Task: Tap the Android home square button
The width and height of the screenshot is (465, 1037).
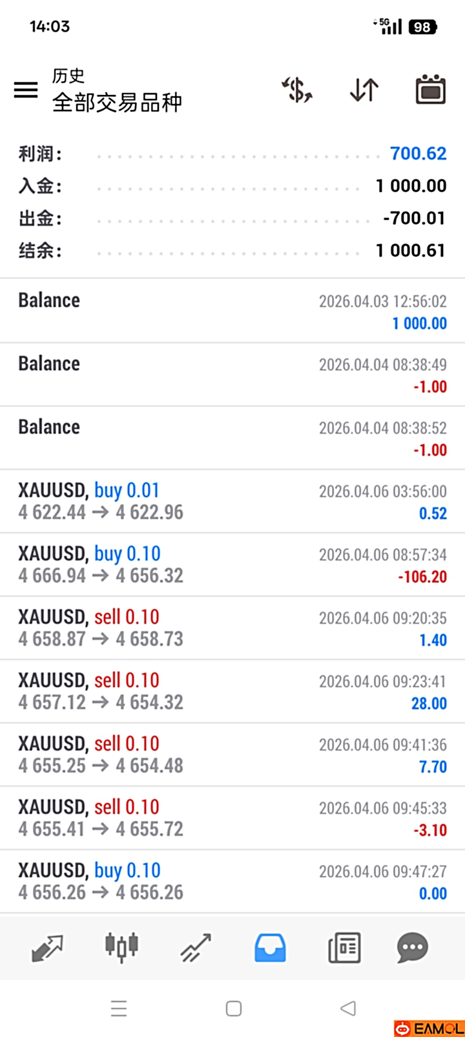Action: point(234,1008)
